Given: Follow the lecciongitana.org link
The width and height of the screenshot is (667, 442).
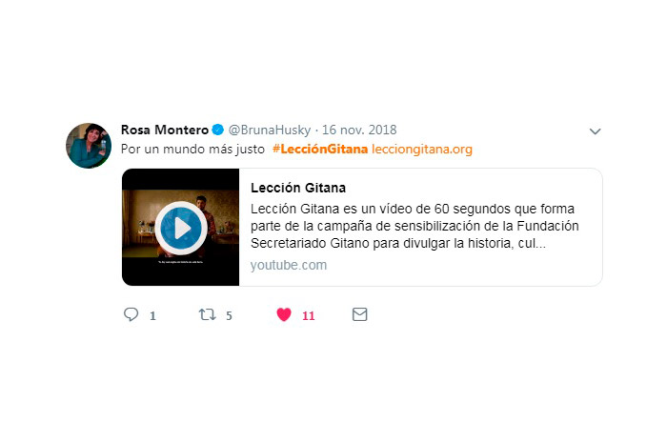Looking at the screenshot, I should [x=422, y=150].
